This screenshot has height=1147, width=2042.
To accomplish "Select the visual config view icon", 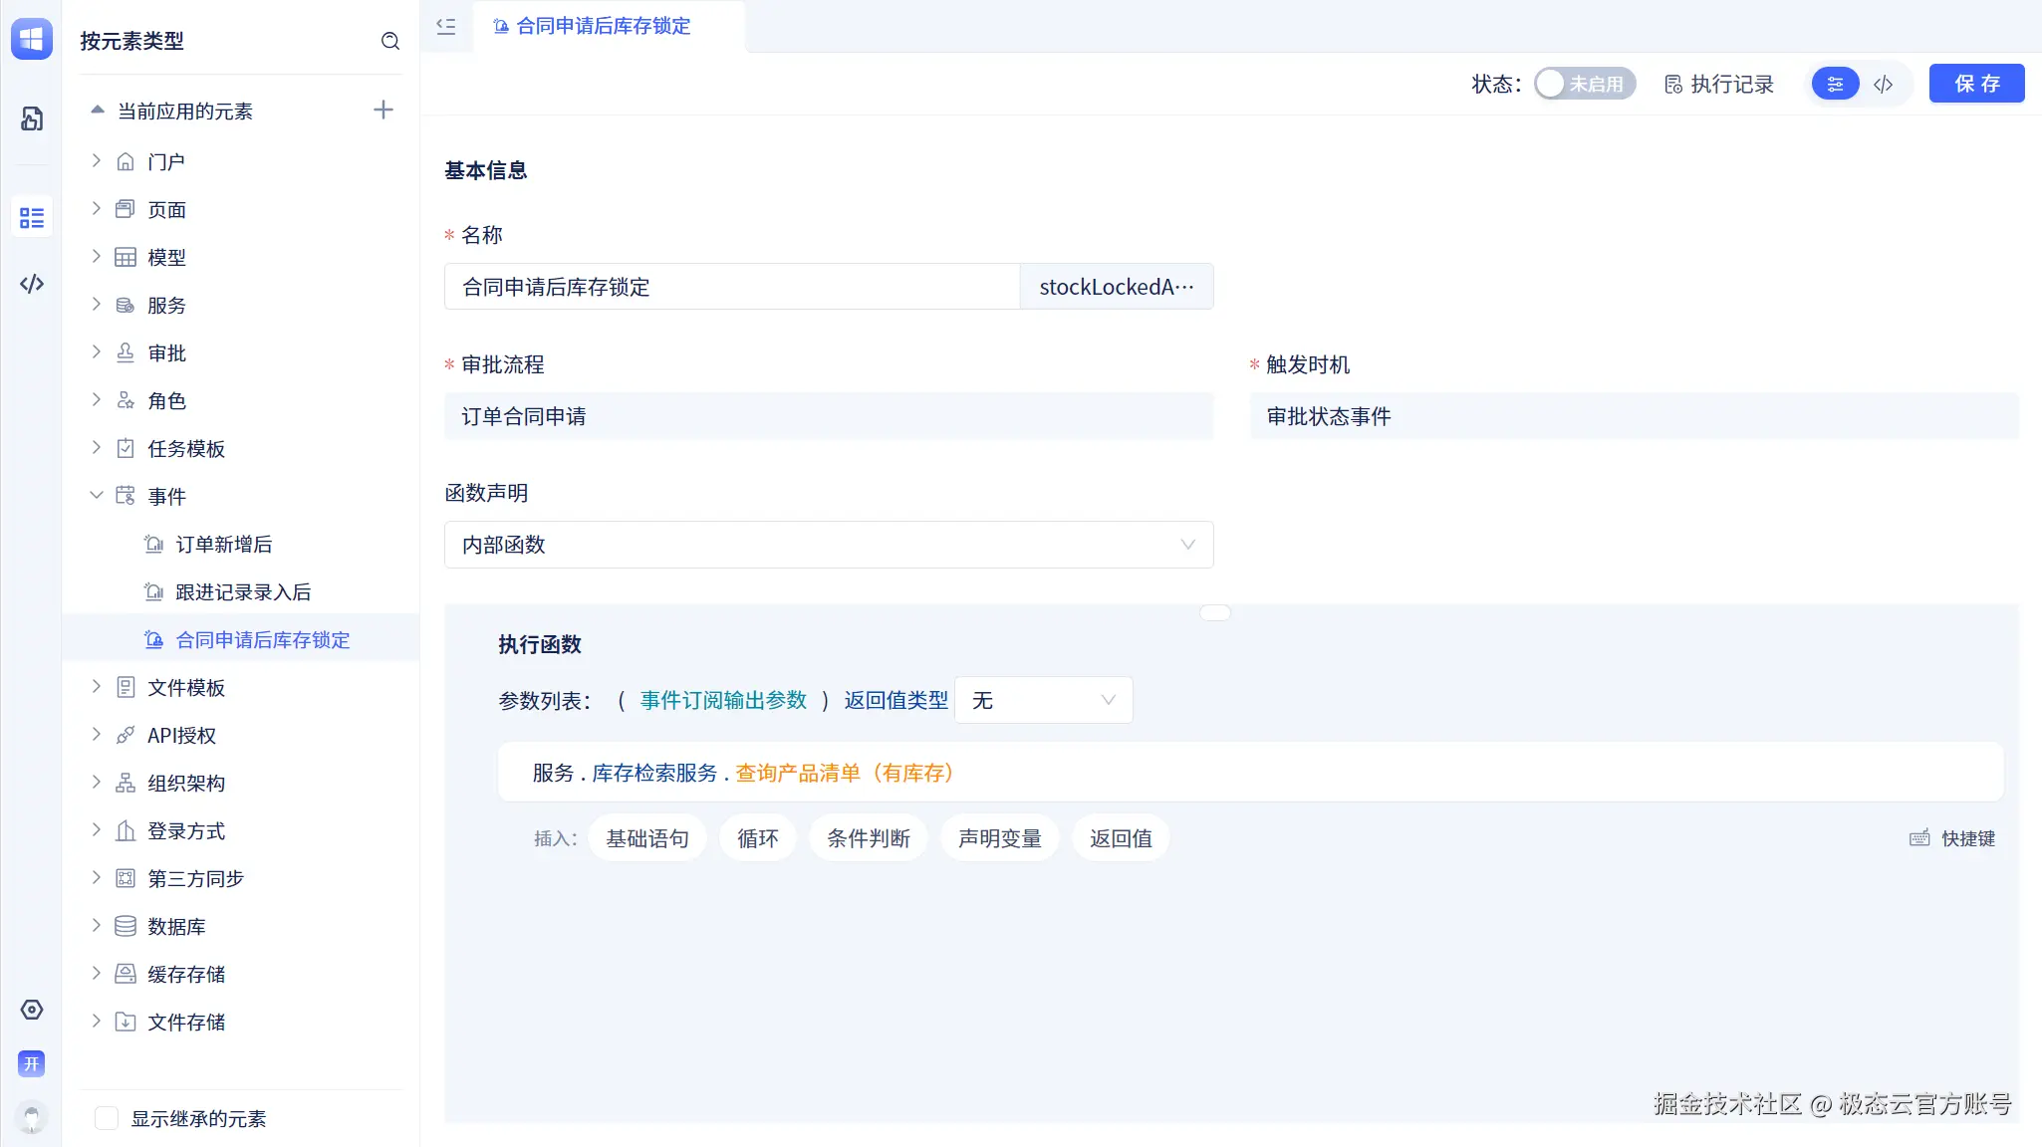I will click(x=1835, y=85).
